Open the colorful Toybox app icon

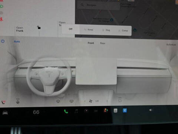coord(106,111)
